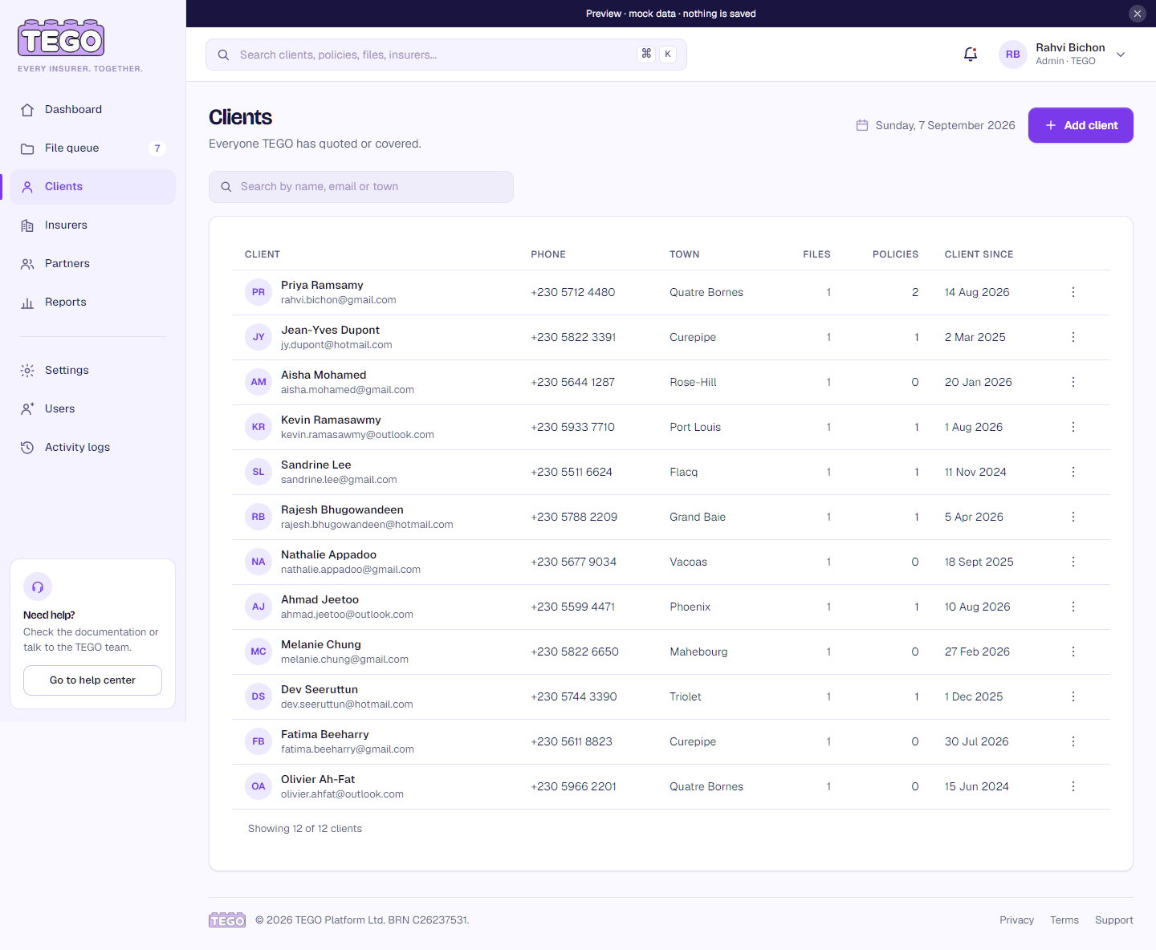Click the Town column header
Viewport: 1156px width, 950px height.
[x=685, y=254]
